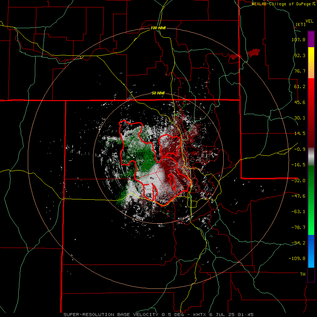
Task: Pick the purple segment of the velocity color bar
Action: click(311, 39)
